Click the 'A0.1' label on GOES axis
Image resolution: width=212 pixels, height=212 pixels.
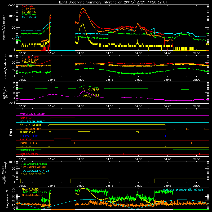pyautogui.click(x=12, y=103)
